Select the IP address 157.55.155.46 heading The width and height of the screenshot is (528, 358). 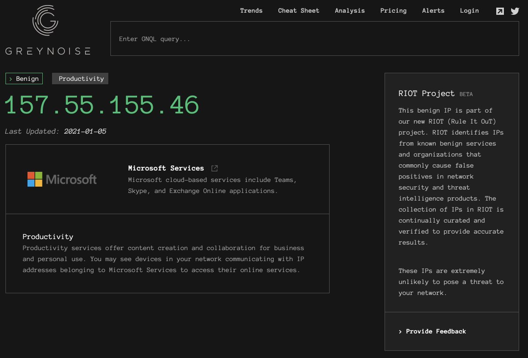click(x=102, y=105)
